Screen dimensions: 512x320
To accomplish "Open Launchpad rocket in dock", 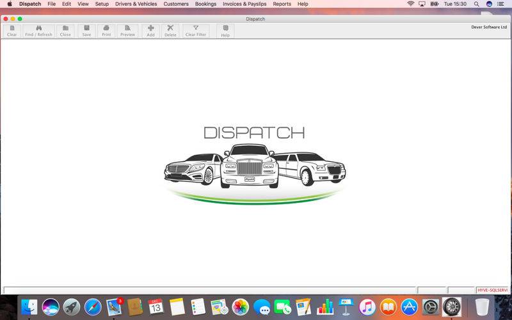I will pos(72,307).
